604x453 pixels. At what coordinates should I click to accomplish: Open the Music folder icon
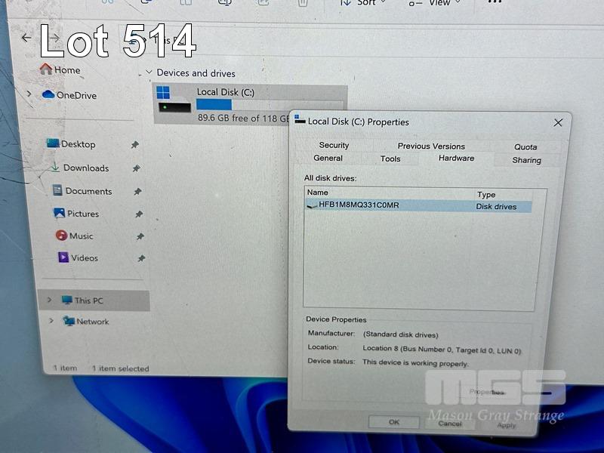tap(61, 236)
